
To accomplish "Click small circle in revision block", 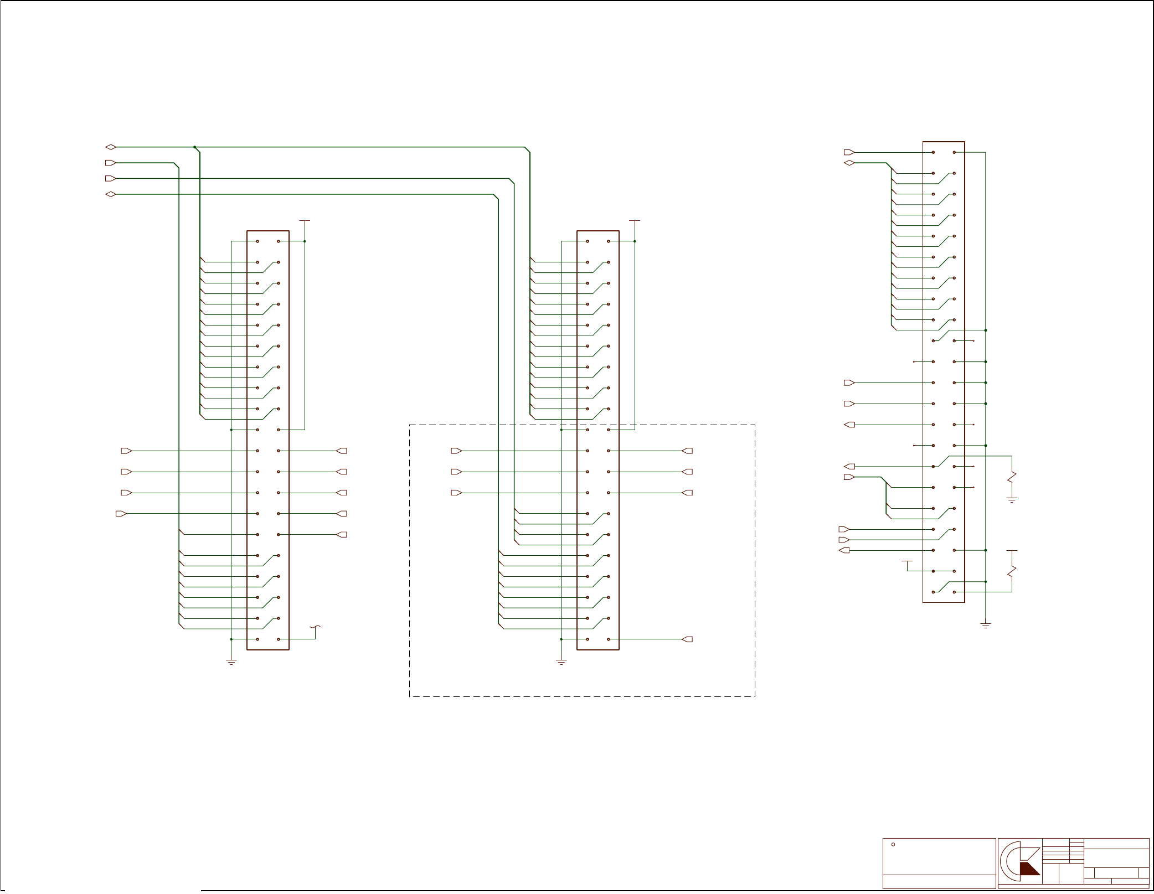I will tap(893, 844).
